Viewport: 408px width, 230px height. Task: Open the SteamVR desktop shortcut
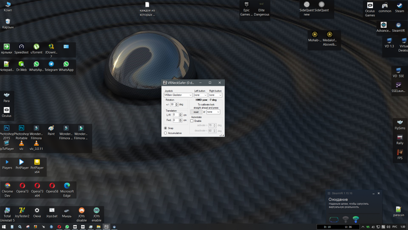pyautogui.click(x=398, y=27)
